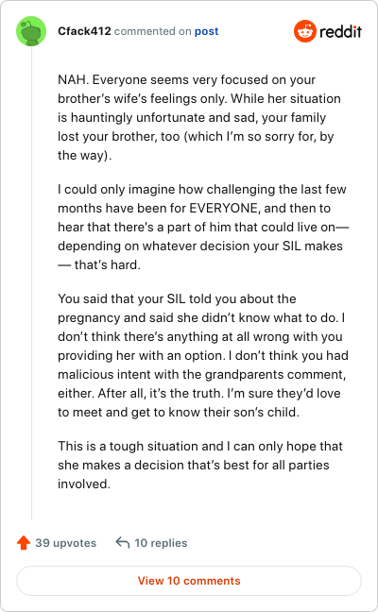The image size is (378, 612).
Task: Click the paragraph beginning "NAH. Everyone seems"
Action: tap(199, 117)
